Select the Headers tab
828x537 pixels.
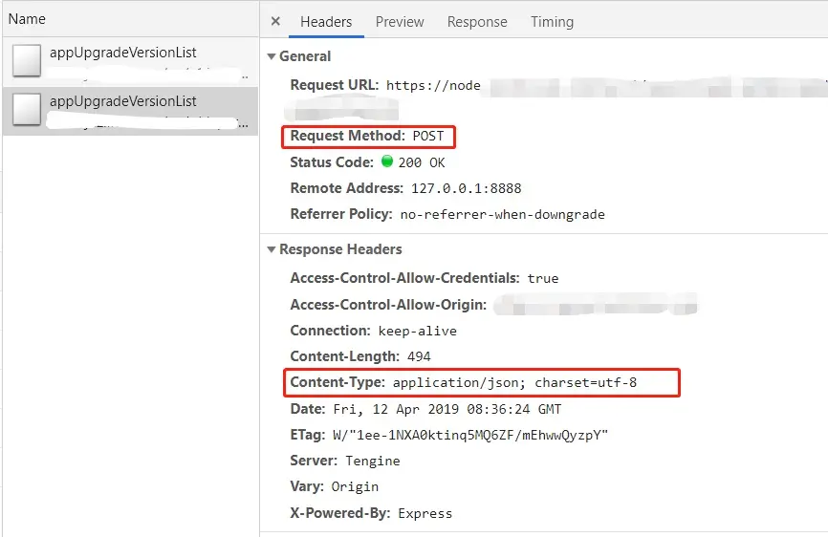[x=326, y=22]
